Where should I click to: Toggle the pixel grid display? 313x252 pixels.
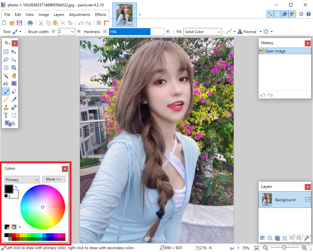(99, 23)
